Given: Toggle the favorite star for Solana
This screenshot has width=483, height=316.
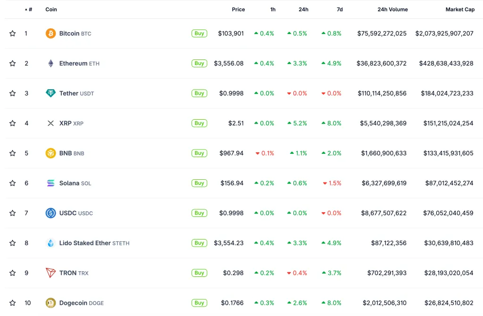Looking at the screenshot, I should click(13, 183).
